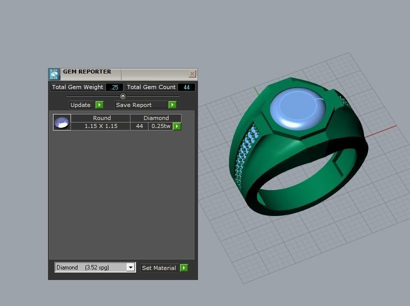
Task: Click the 'Total Gem Count' label
Action: 151,87
